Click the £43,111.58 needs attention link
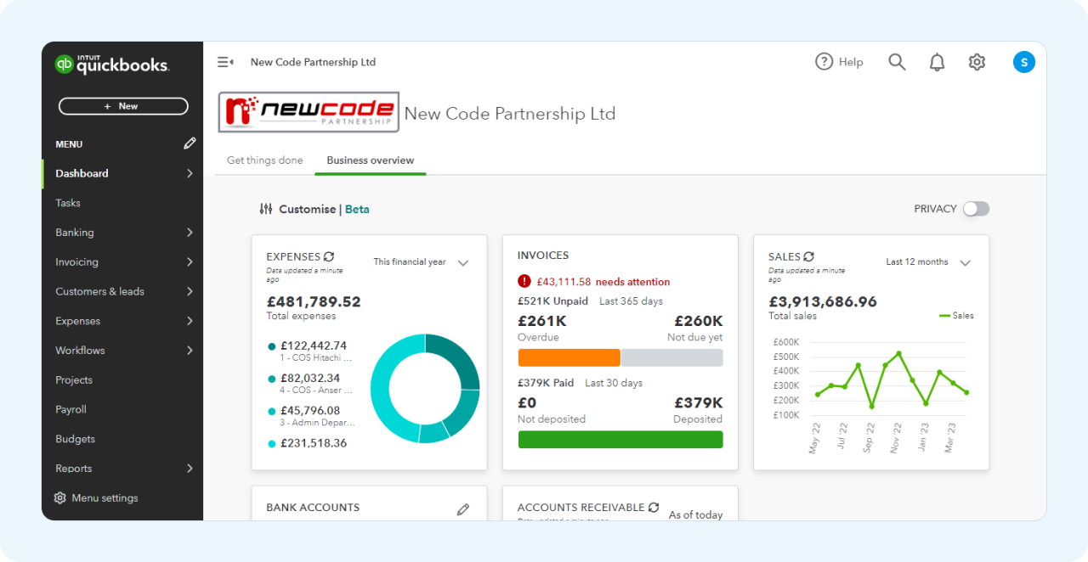This screenshot has width=1088, height=562. [x=603, y=282]
